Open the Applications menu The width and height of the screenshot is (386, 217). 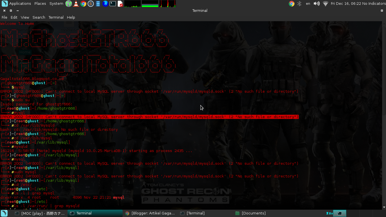click(x=20, y=4)
